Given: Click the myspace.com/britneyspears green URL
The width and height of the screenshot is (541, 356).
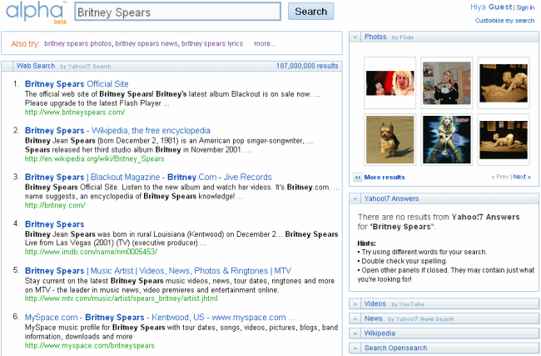Looking at the screenshot, I should coord(90,346).
